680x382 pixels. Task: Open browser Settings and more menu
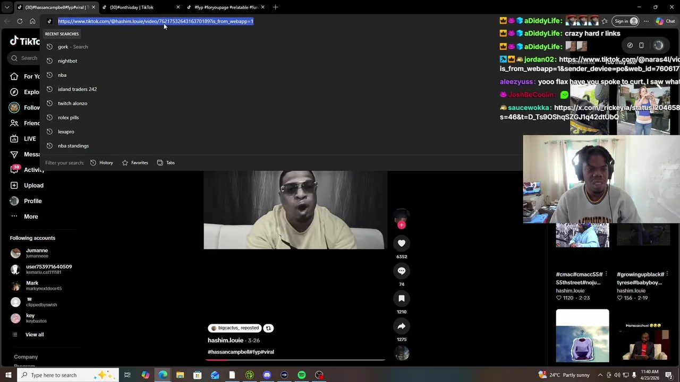coord(646,21)
